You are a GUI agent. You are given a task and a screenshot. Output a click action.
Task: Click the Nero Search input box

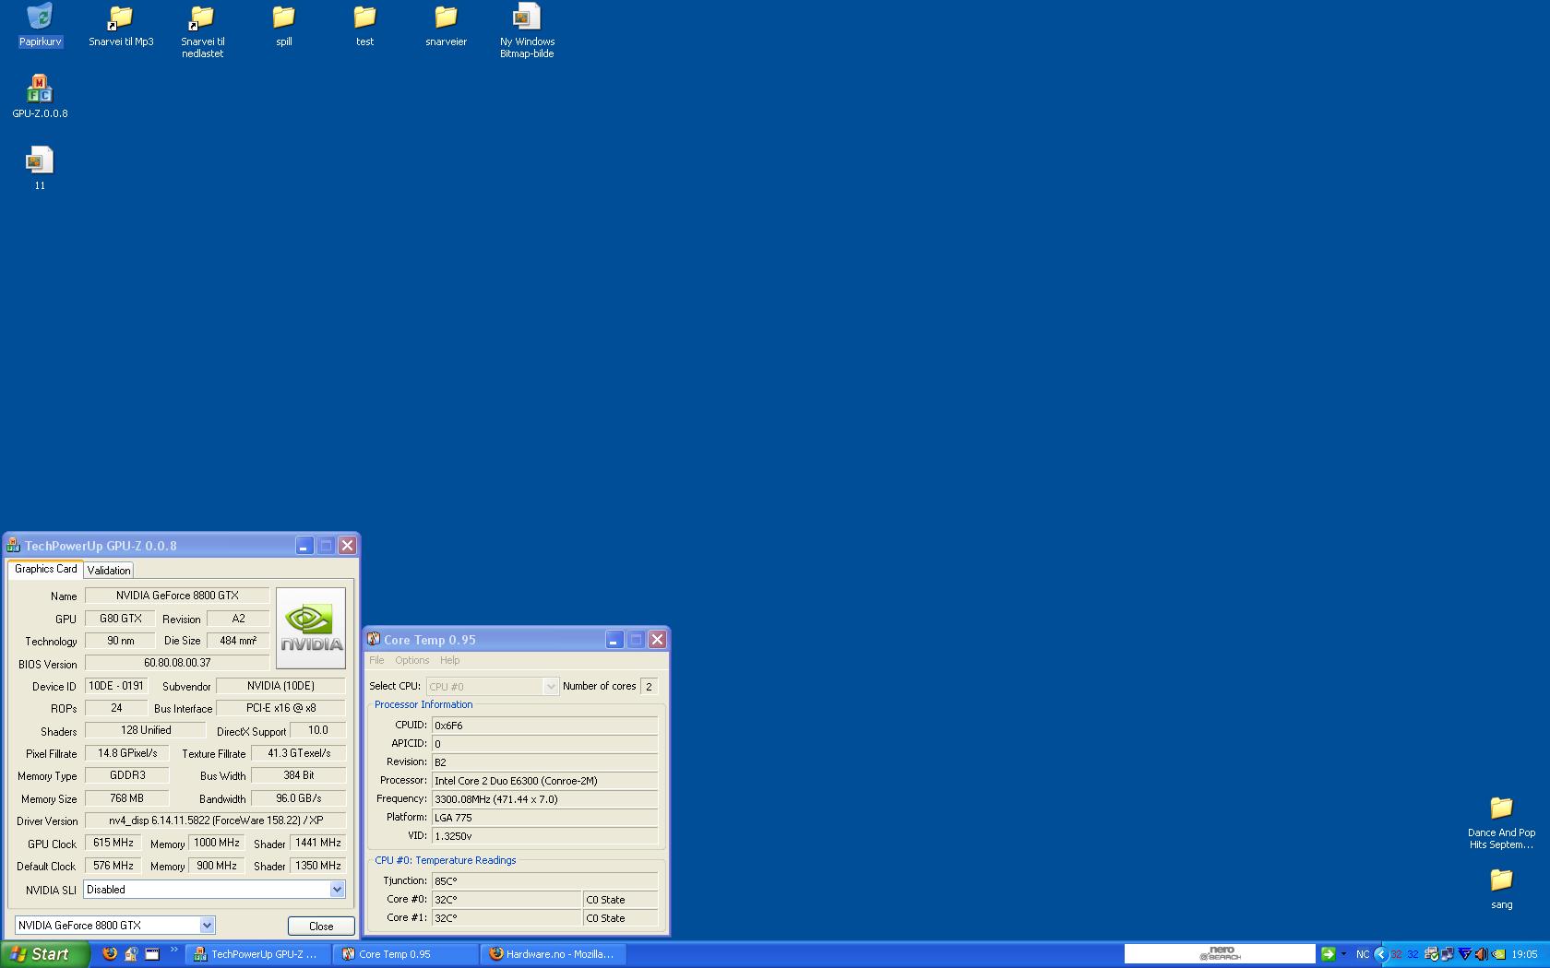point(1219,953)
